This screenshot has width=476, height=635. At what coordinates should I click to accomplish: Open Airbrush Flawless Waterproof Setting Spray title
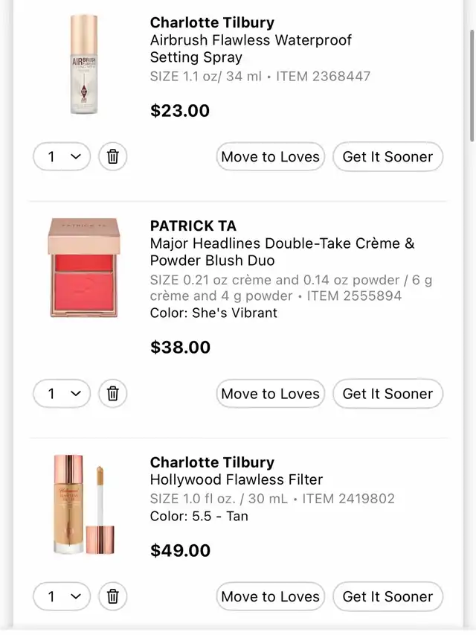point(251,48)
